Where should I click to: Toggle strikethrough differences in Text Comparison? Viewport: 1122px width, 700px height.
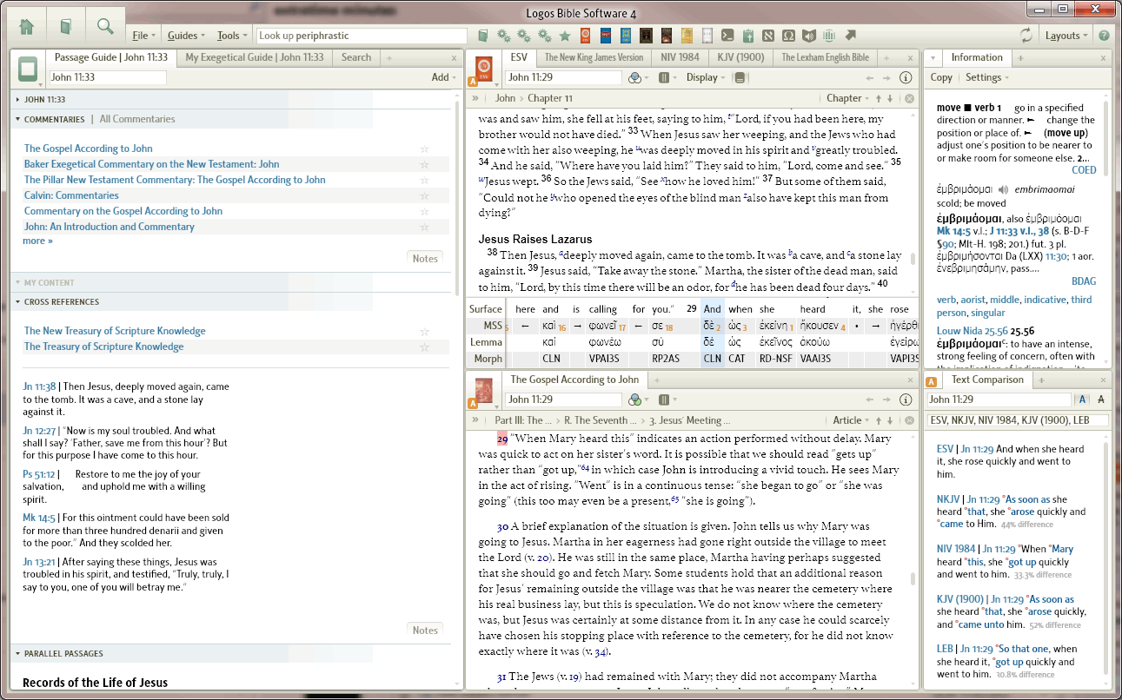coord(1101,400)
